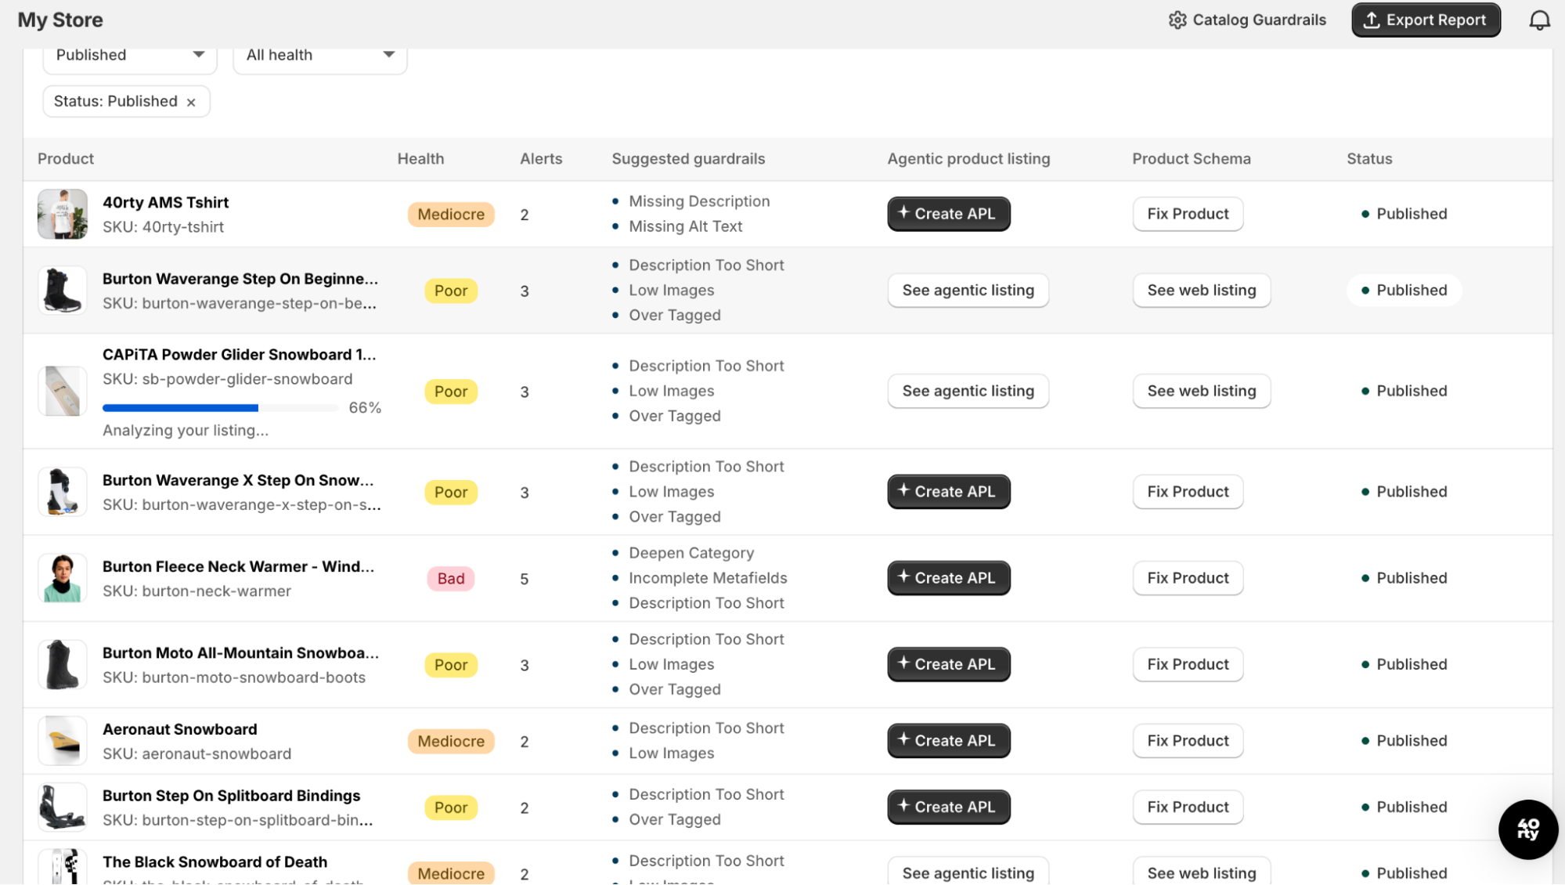This screenshot has height=885, width=1565.
Task: Open CAPiTA Powder Glider Snowboard thumbnail
Action: point(63,391)
